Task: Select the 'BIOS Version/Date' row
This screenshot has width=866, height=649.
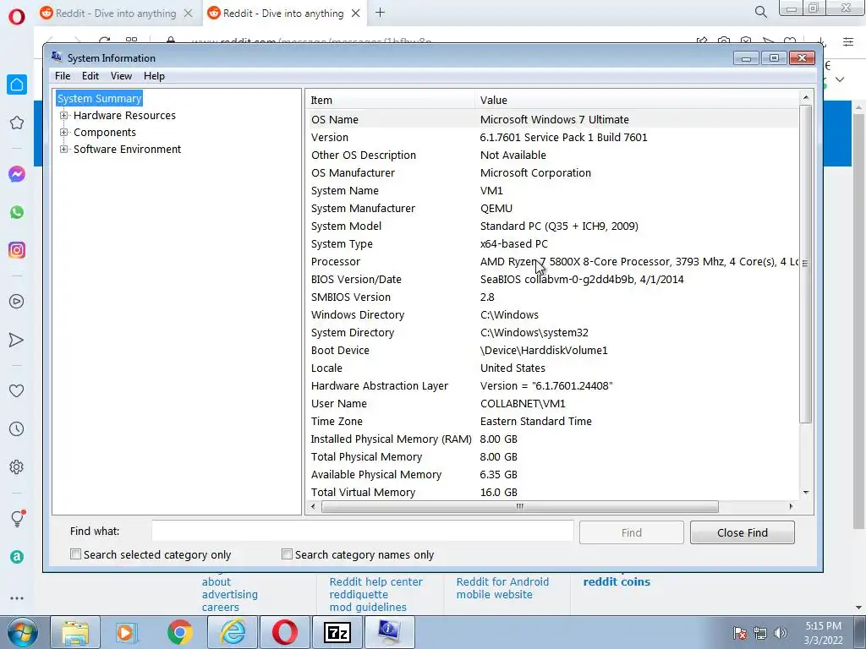Action: tap(552, 279)
